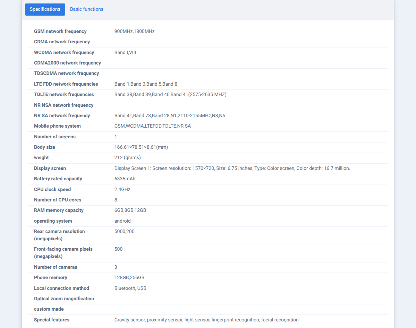Click the WCDMA network frequency row label

pyautogui.click(x=64, y=52)
